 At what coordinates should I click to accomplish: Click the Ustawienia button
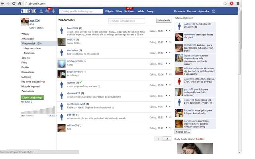[x=163, y=20]
